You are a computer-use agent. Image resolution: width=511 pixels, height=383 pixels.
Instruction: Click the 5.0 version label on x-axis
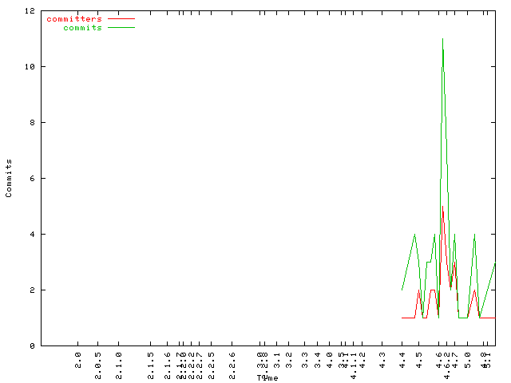coord(468,355)
